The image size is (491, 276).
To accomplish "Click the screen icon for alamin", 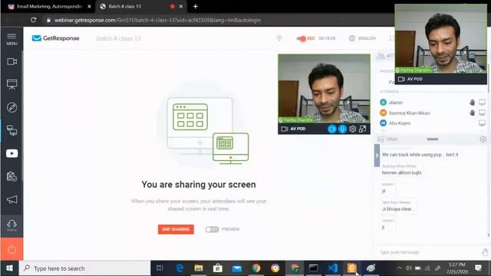I will point(482,102).
